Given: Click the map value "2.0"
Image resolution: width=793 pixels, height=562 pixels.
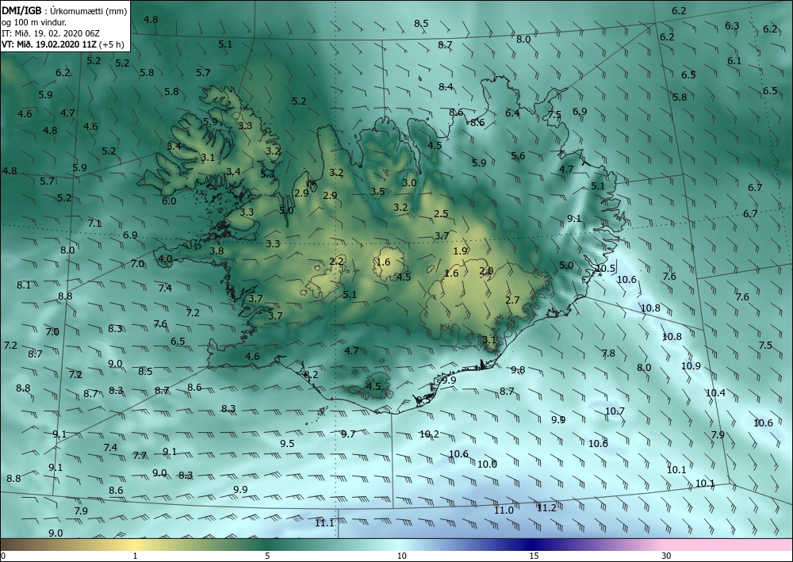Looking at the screenshot, I should tap(485, 271).
